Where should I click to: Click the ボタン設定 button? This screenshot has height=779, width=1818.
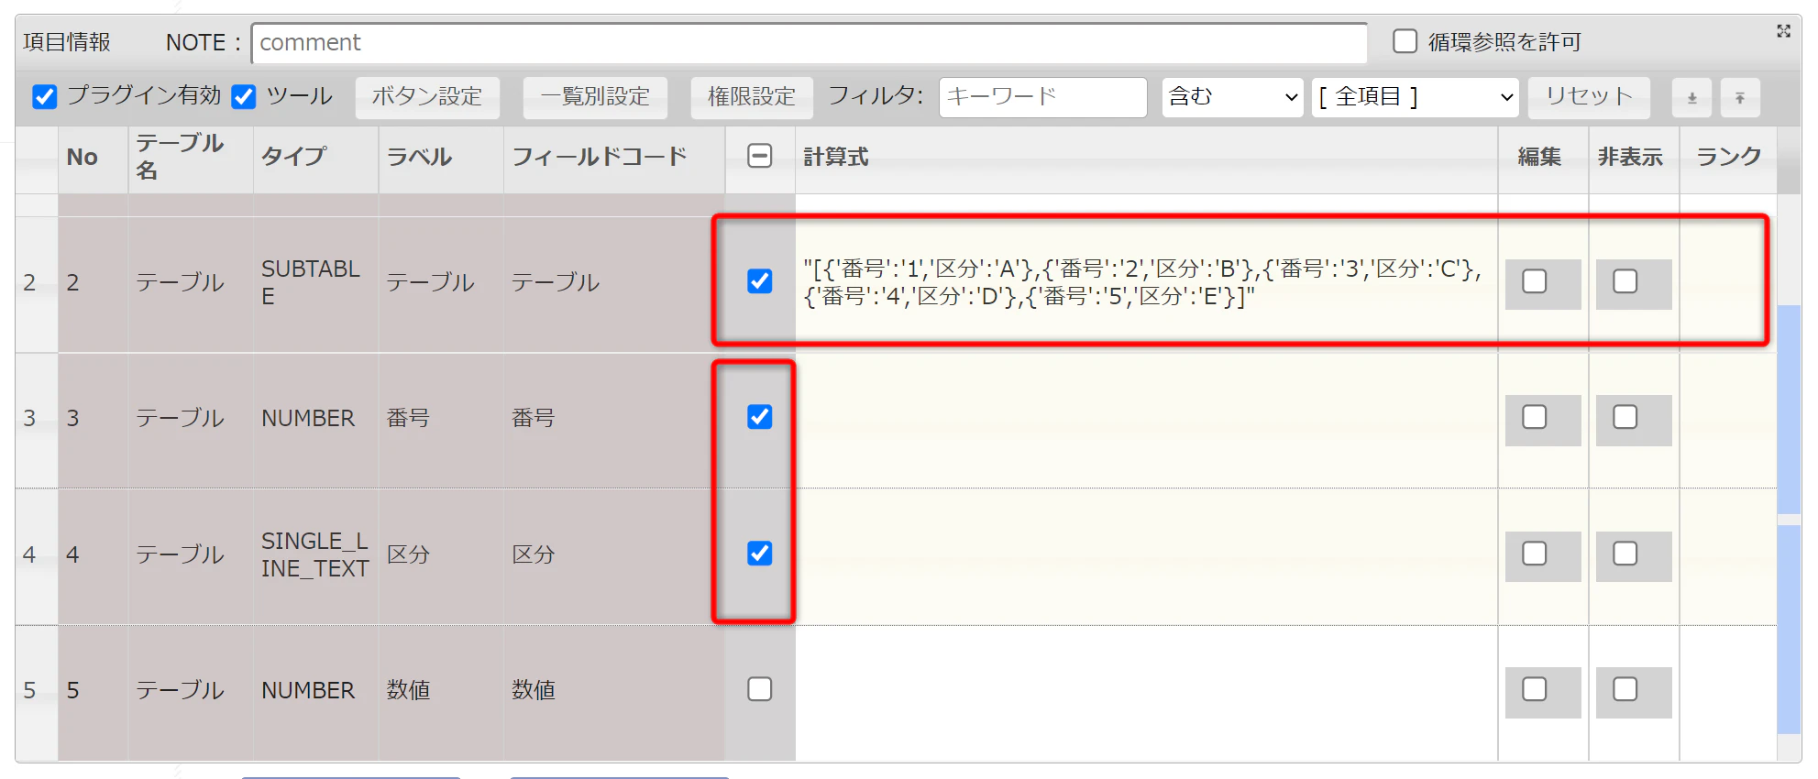tap(427, 97)
